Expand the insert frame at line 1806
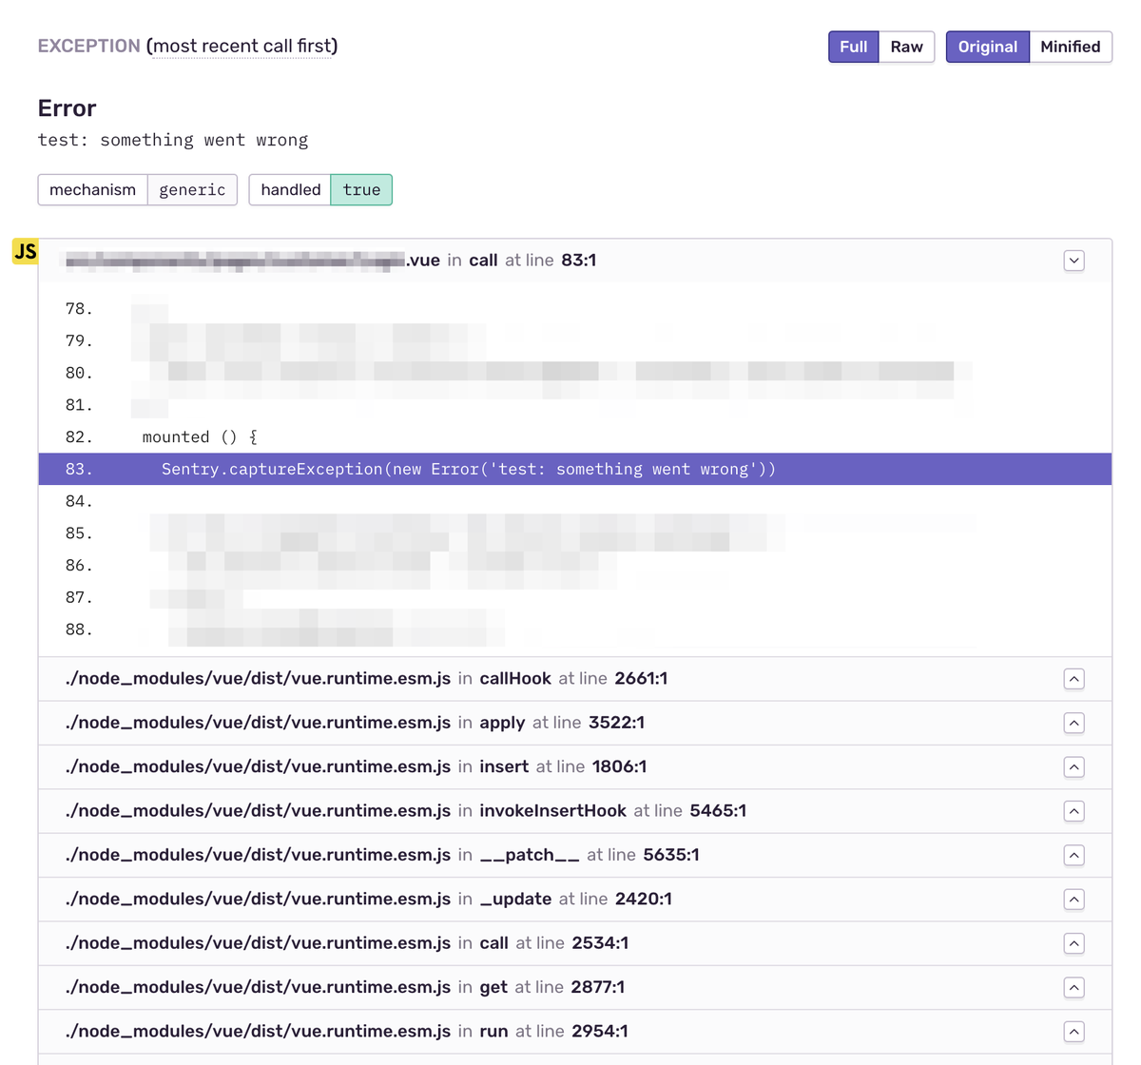 coord(1073,767)
